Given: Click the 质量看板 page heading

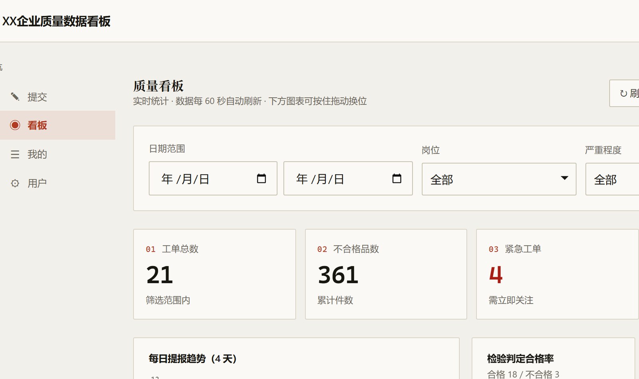Looking at the screenshot, I should (x=159, y=86).
